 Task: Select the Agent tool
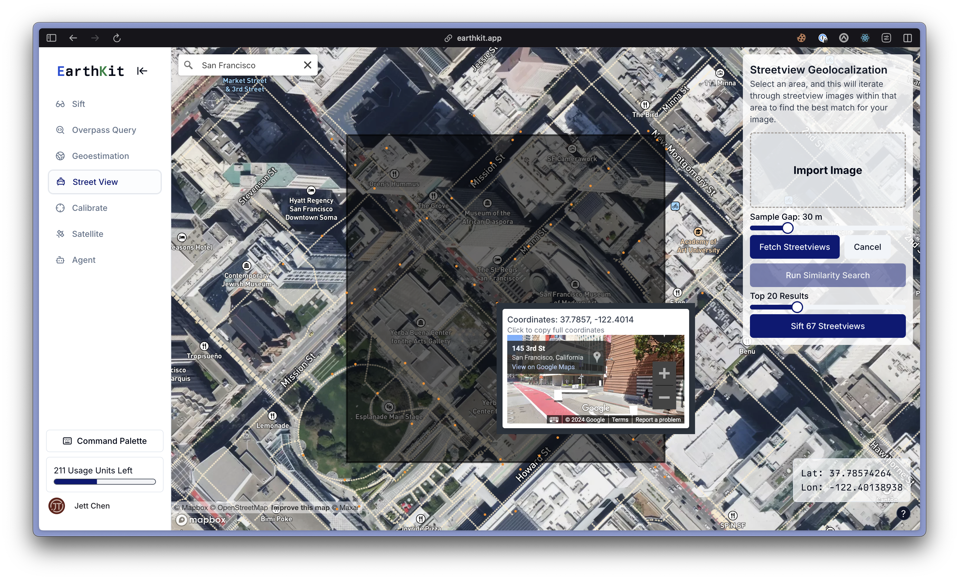[x=84, y=260]
